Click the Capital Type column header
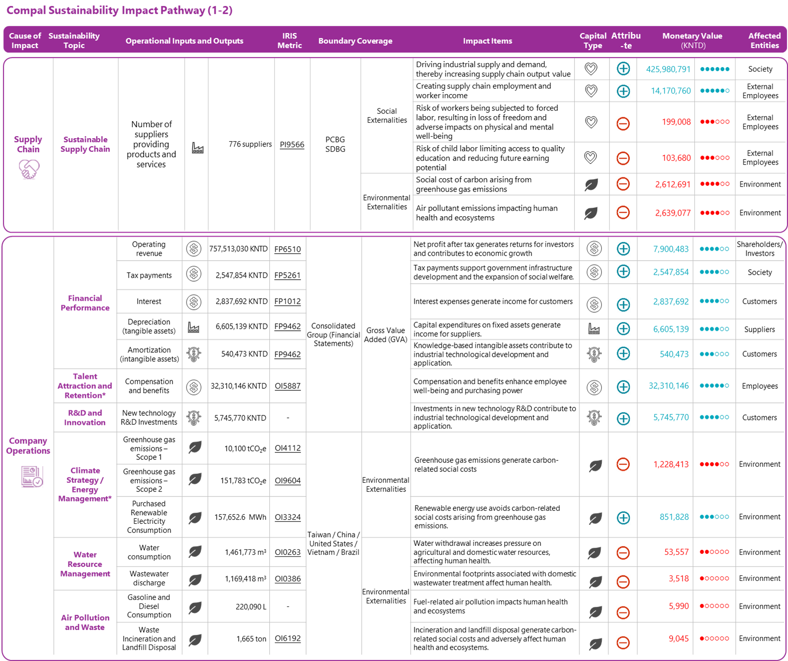The width and height of the screenshot is (788, 661). coord(593,41)
